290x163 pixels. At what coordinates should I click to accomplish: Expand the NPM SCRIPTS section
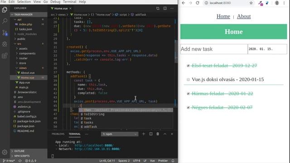coord(29,156)
